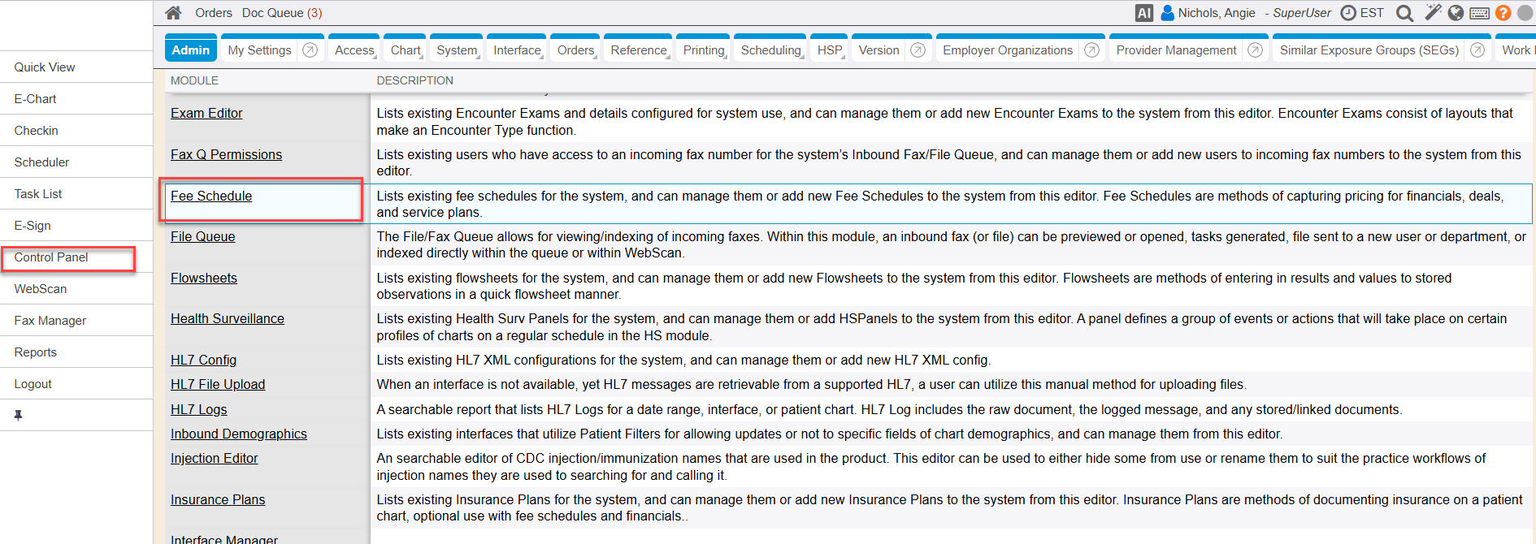Open Doc Queue (3) in top bar
1536x544 pixels.
[282, 13]
